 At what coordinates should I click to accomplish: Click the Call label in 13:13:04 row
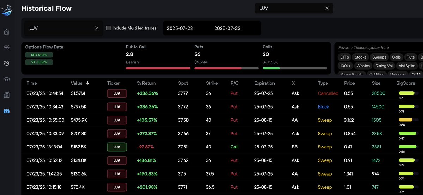(234, 147)
